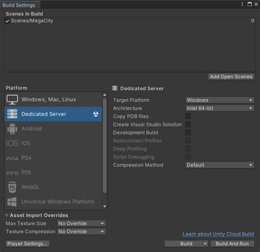This screenshot has width=260, height=252.
Task: Select the Dedicated Server platform
Action: coord(53,114)
